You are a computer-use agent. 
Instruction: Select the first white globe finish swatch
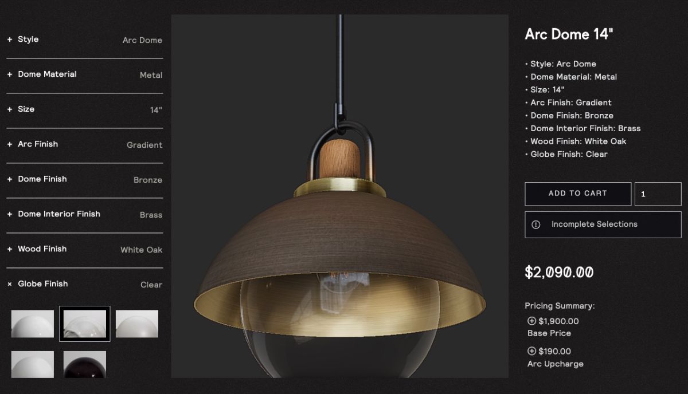click(x=33, y=324)
